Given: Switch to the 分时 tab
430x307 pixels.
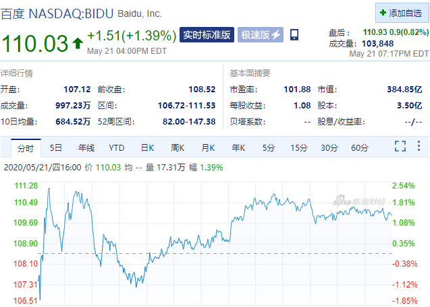Looking at the screenshot, I should (26, 148).
